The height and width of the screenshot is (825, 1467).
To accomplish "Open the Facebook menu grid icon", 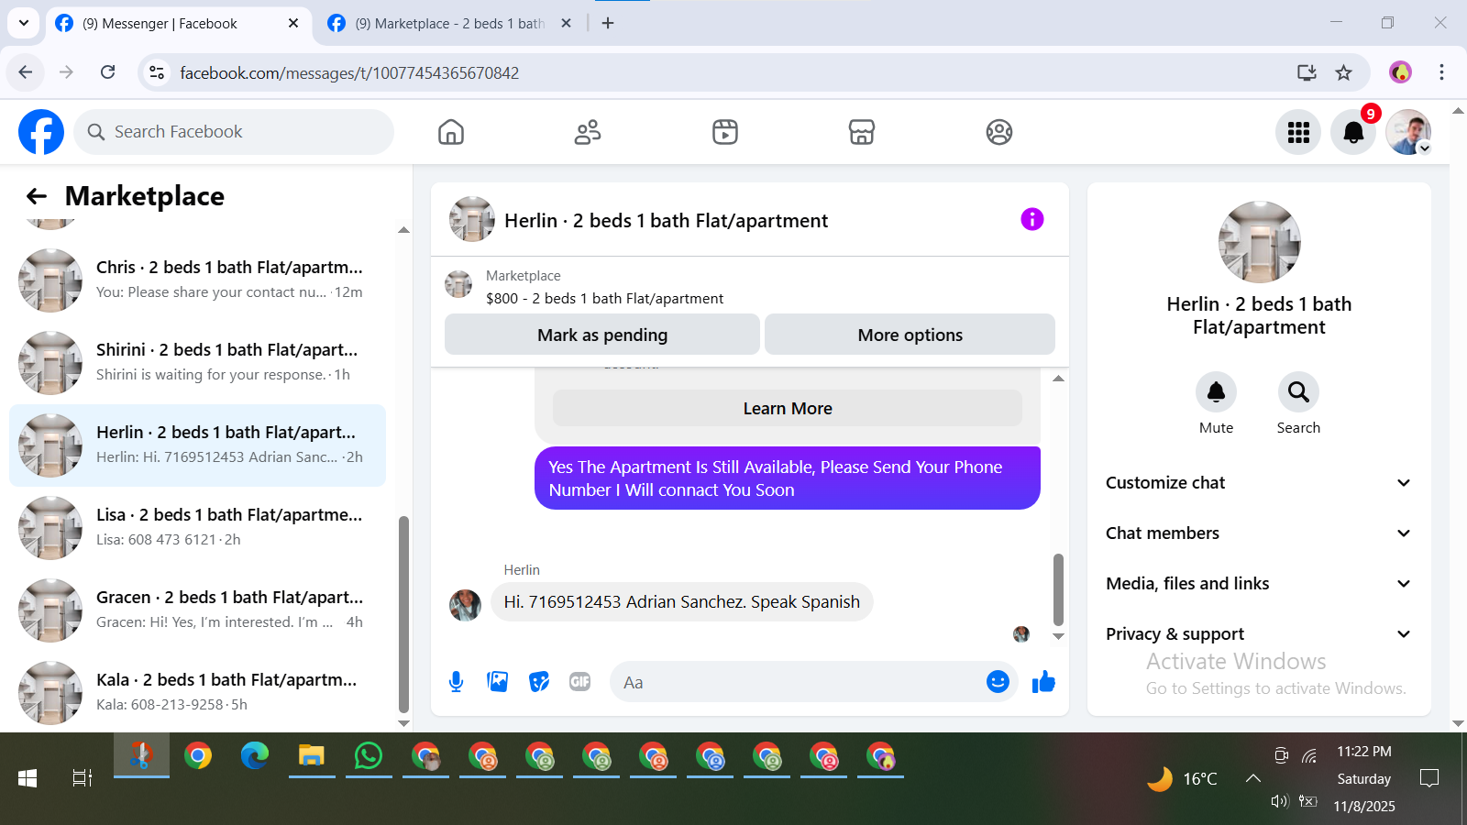I will tap(1298, 132).
